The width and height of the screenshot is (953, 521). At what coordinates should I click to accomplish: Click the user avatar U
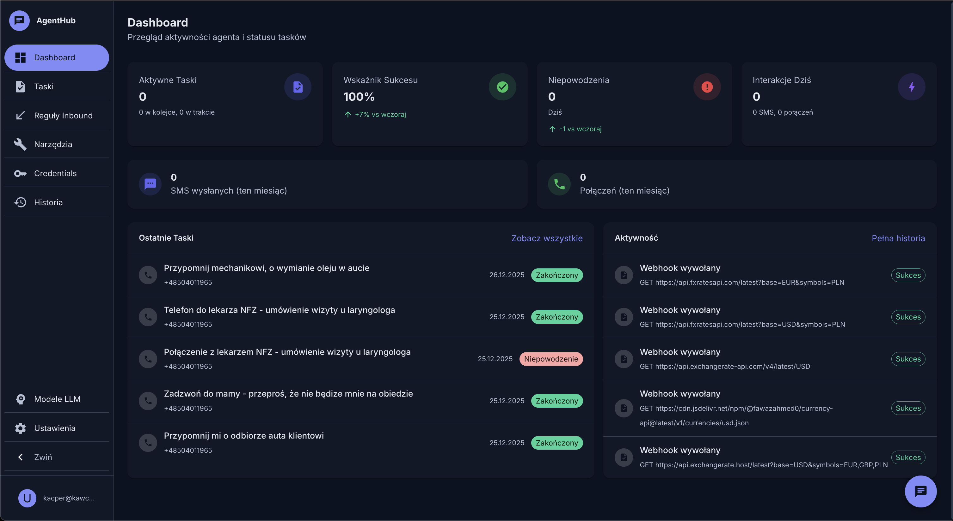click(27, 498)
